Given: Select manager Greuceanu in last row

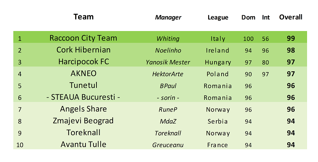Looking at the screenshot, I should (168, 145).
